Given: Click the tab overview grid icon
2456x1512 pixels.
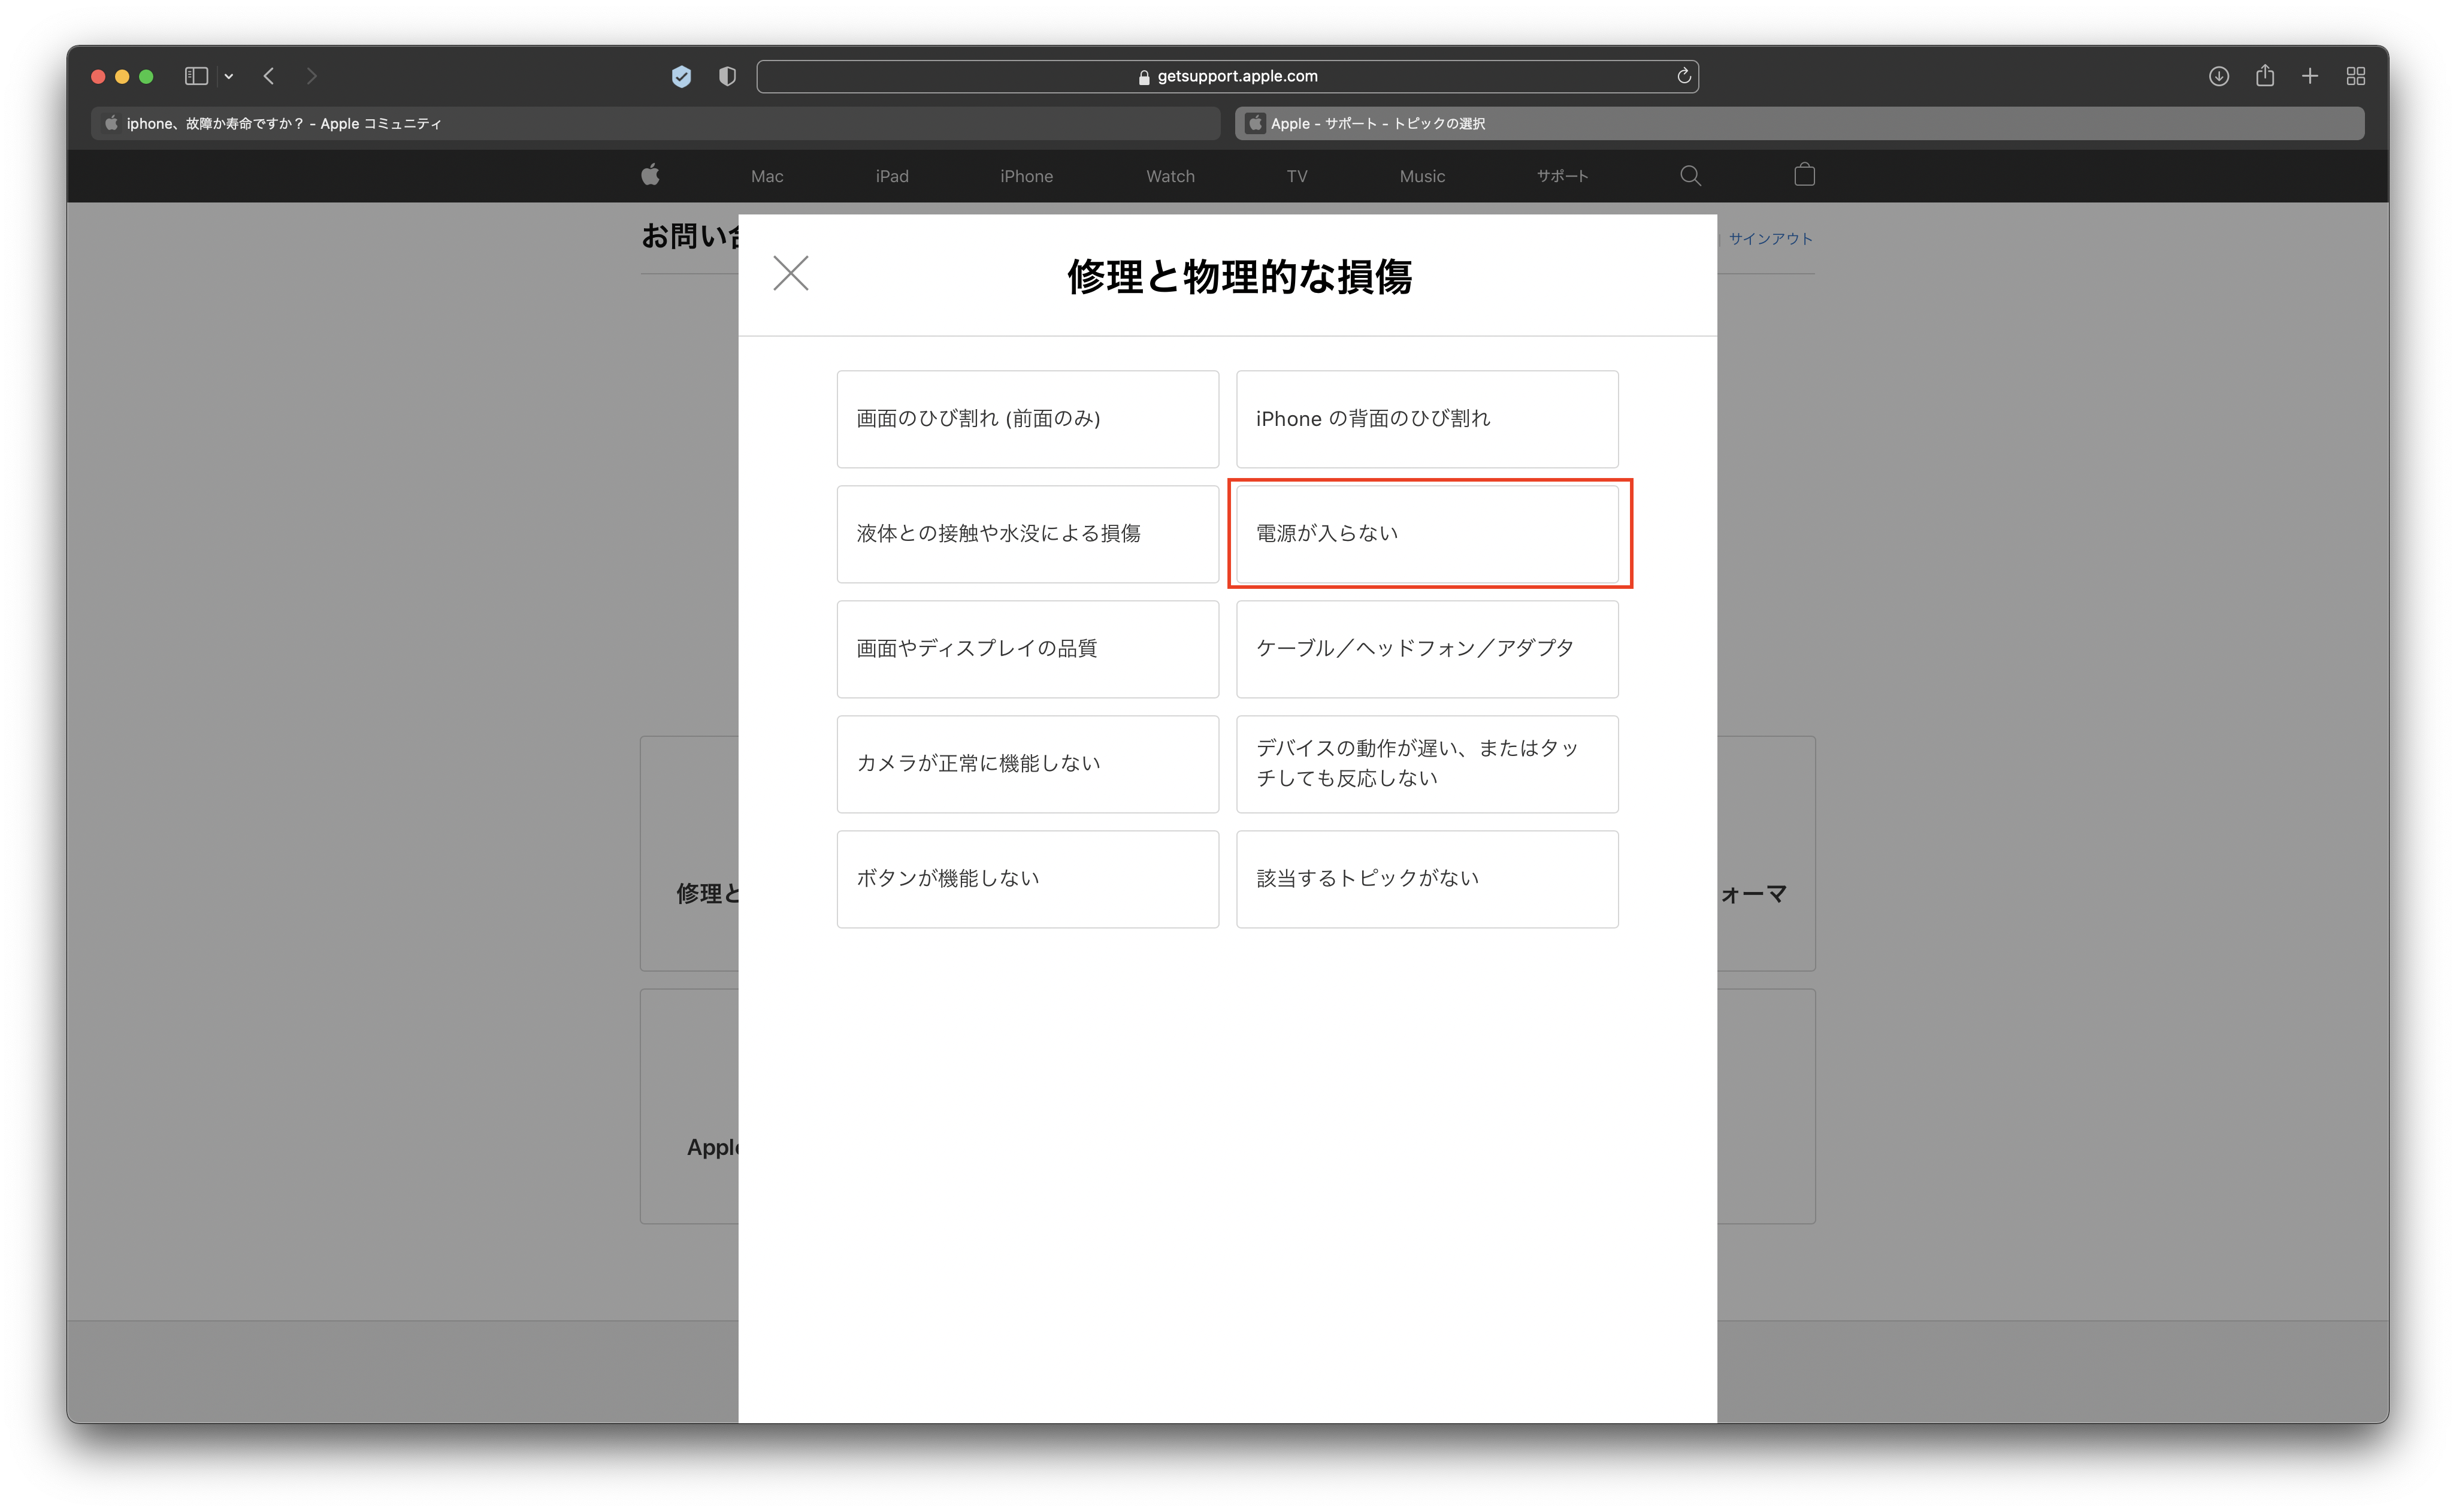Looking at the screenshot, I should click(2356, 76).
